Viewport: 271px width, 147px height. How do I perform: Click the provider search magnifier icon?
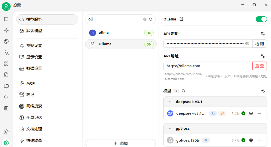(x=151, y=19)
